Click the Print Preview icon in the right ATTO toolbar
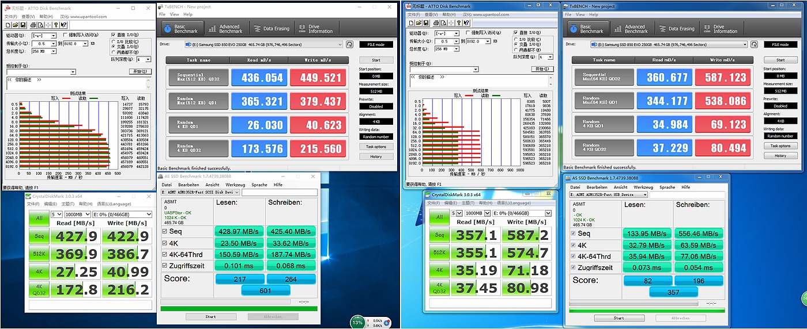The image size is (807, 329). tap(444, 23)
